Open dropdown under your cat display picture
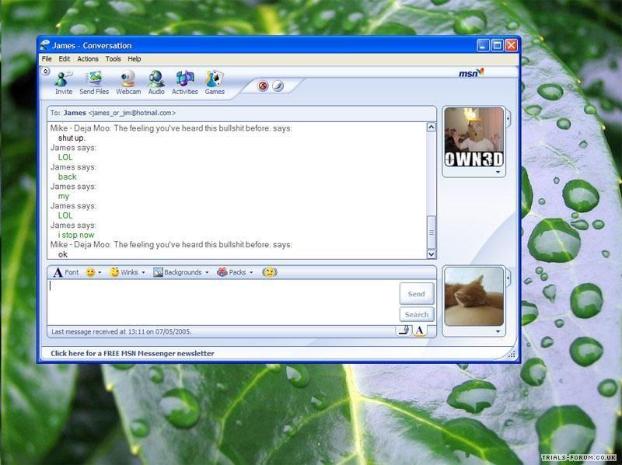 click(498, 331)
